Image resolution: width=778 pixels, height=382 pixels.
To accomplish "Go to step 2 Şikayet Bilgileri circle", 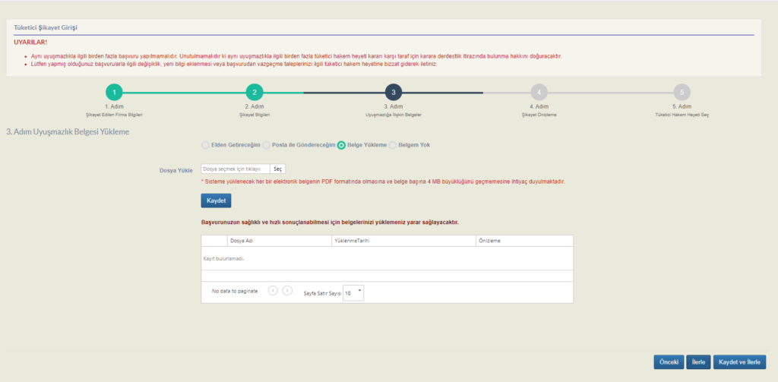I will click(255, 93).
